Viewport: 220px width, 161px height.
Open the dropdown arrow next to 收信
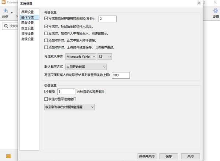click(x=12, y=13)
